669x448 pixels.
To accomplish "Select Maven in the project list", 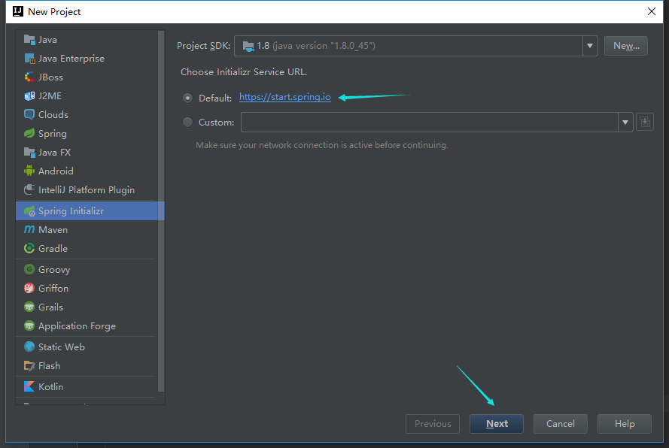I will click(x=86, y=230).
